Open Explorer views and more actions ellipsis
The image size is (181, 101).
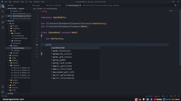(29, 5)
